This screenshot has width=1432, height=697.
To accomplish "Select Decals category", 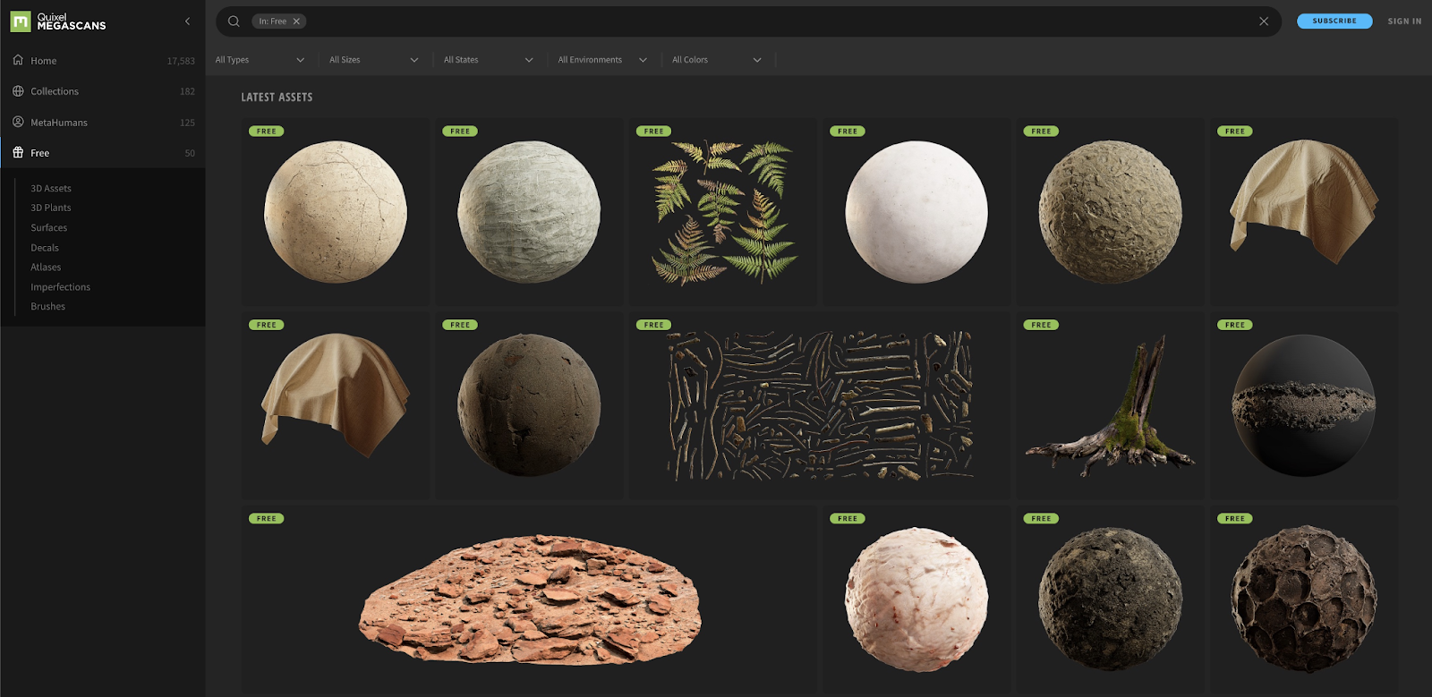I will pyautogui.click(x=45, y=248).
